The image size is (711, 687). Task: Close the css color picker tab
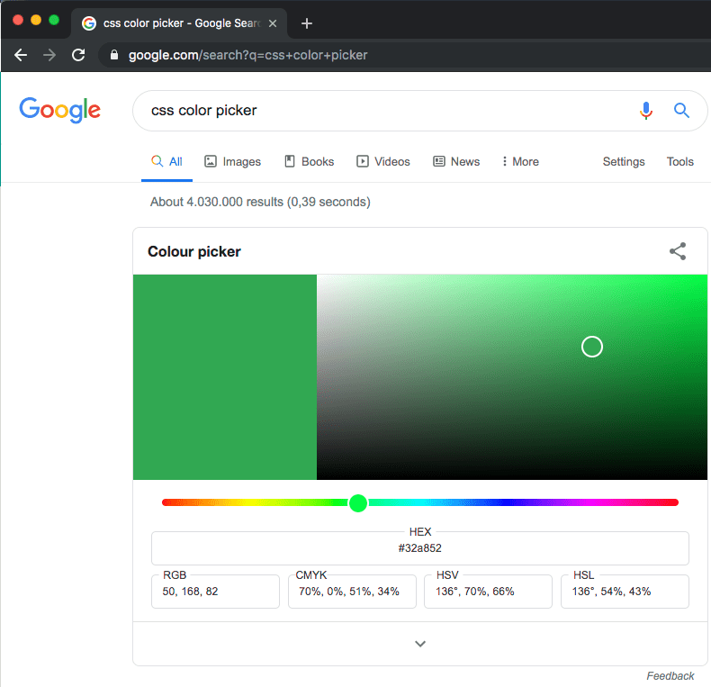click(x=273, y=23)
